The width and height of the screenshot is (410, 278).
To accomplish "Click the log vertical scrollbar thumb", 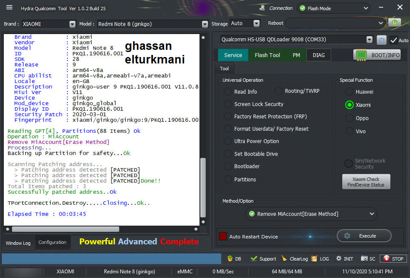I will [x=203, y=187].
